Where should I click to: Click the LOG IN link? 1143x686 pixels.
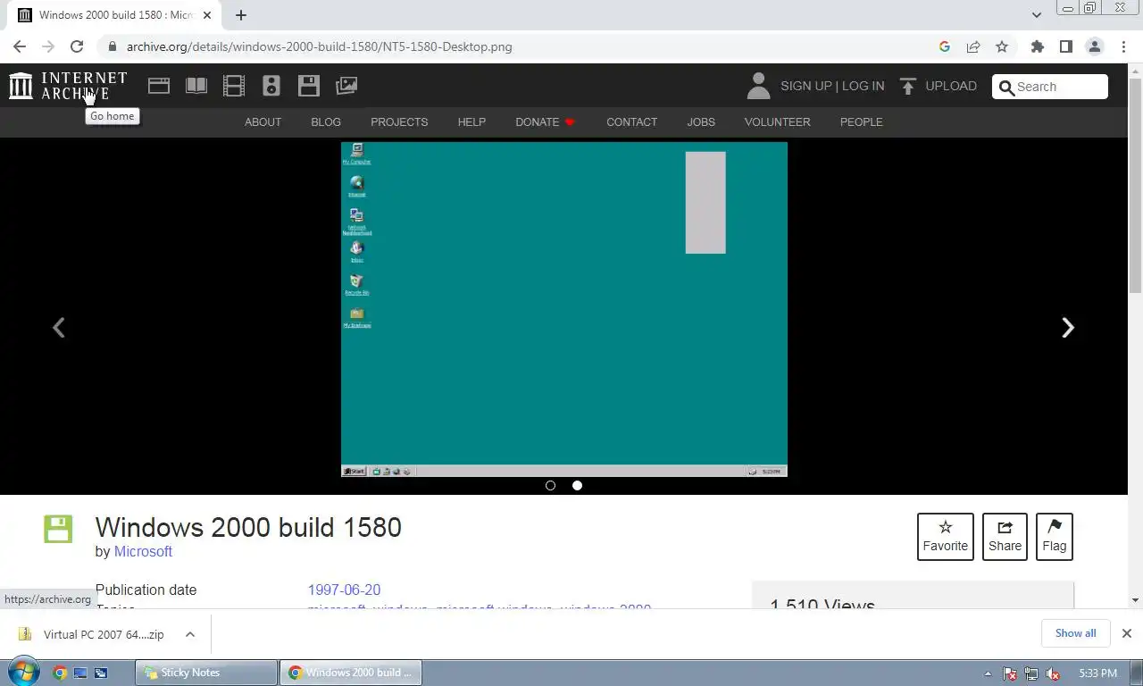pos(863,86)
